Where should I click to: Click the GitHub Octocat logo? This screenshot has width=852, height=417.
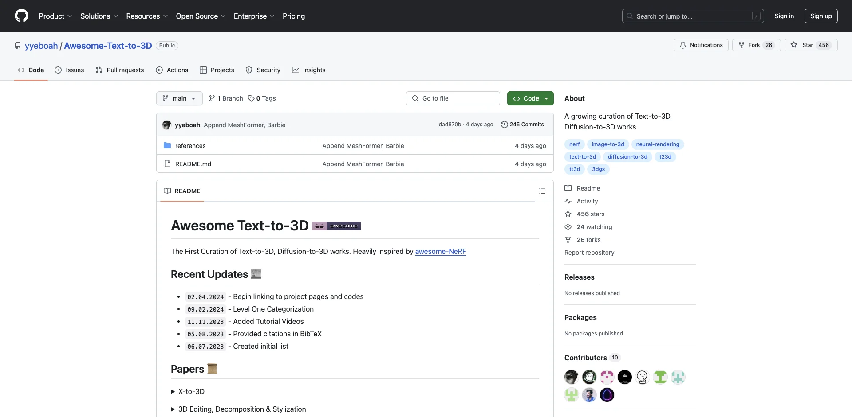pyautogui.click(x=21, y=16)
